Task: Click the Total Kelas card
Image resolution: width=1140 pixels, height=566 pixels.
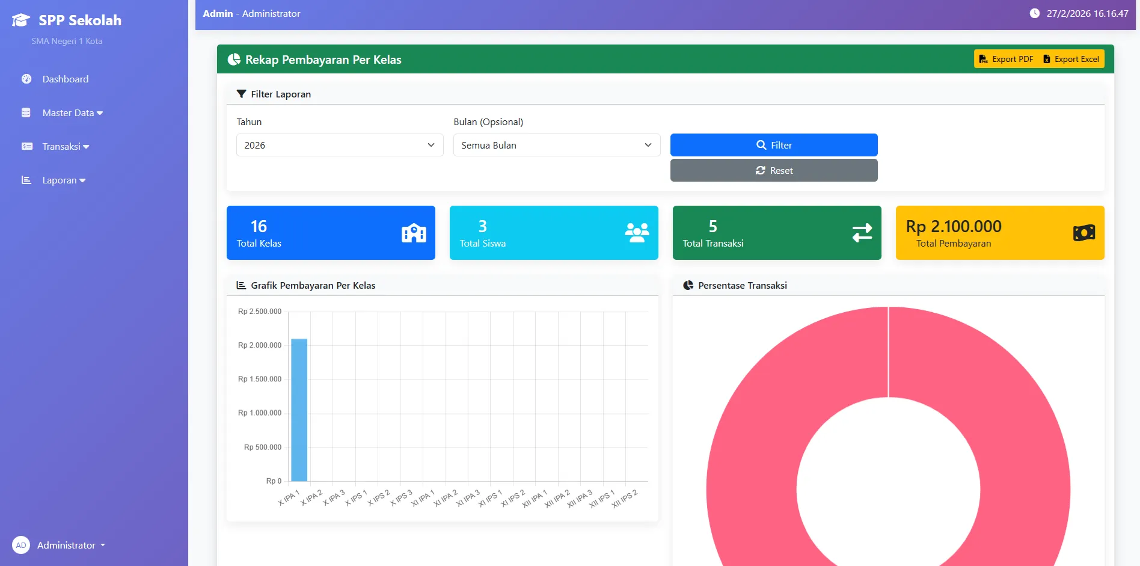Action: tap(331, 233)
